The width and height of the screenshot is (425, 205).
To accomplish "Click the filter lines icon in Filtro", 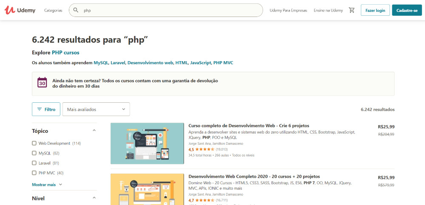I will tap(40, 110).
